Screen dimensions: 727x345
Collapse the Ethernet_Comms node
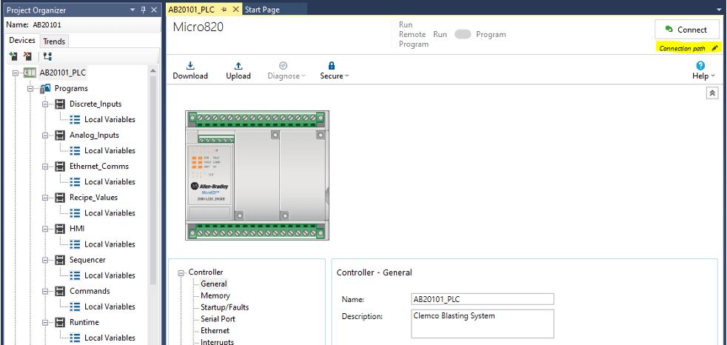tap(45, 167)
